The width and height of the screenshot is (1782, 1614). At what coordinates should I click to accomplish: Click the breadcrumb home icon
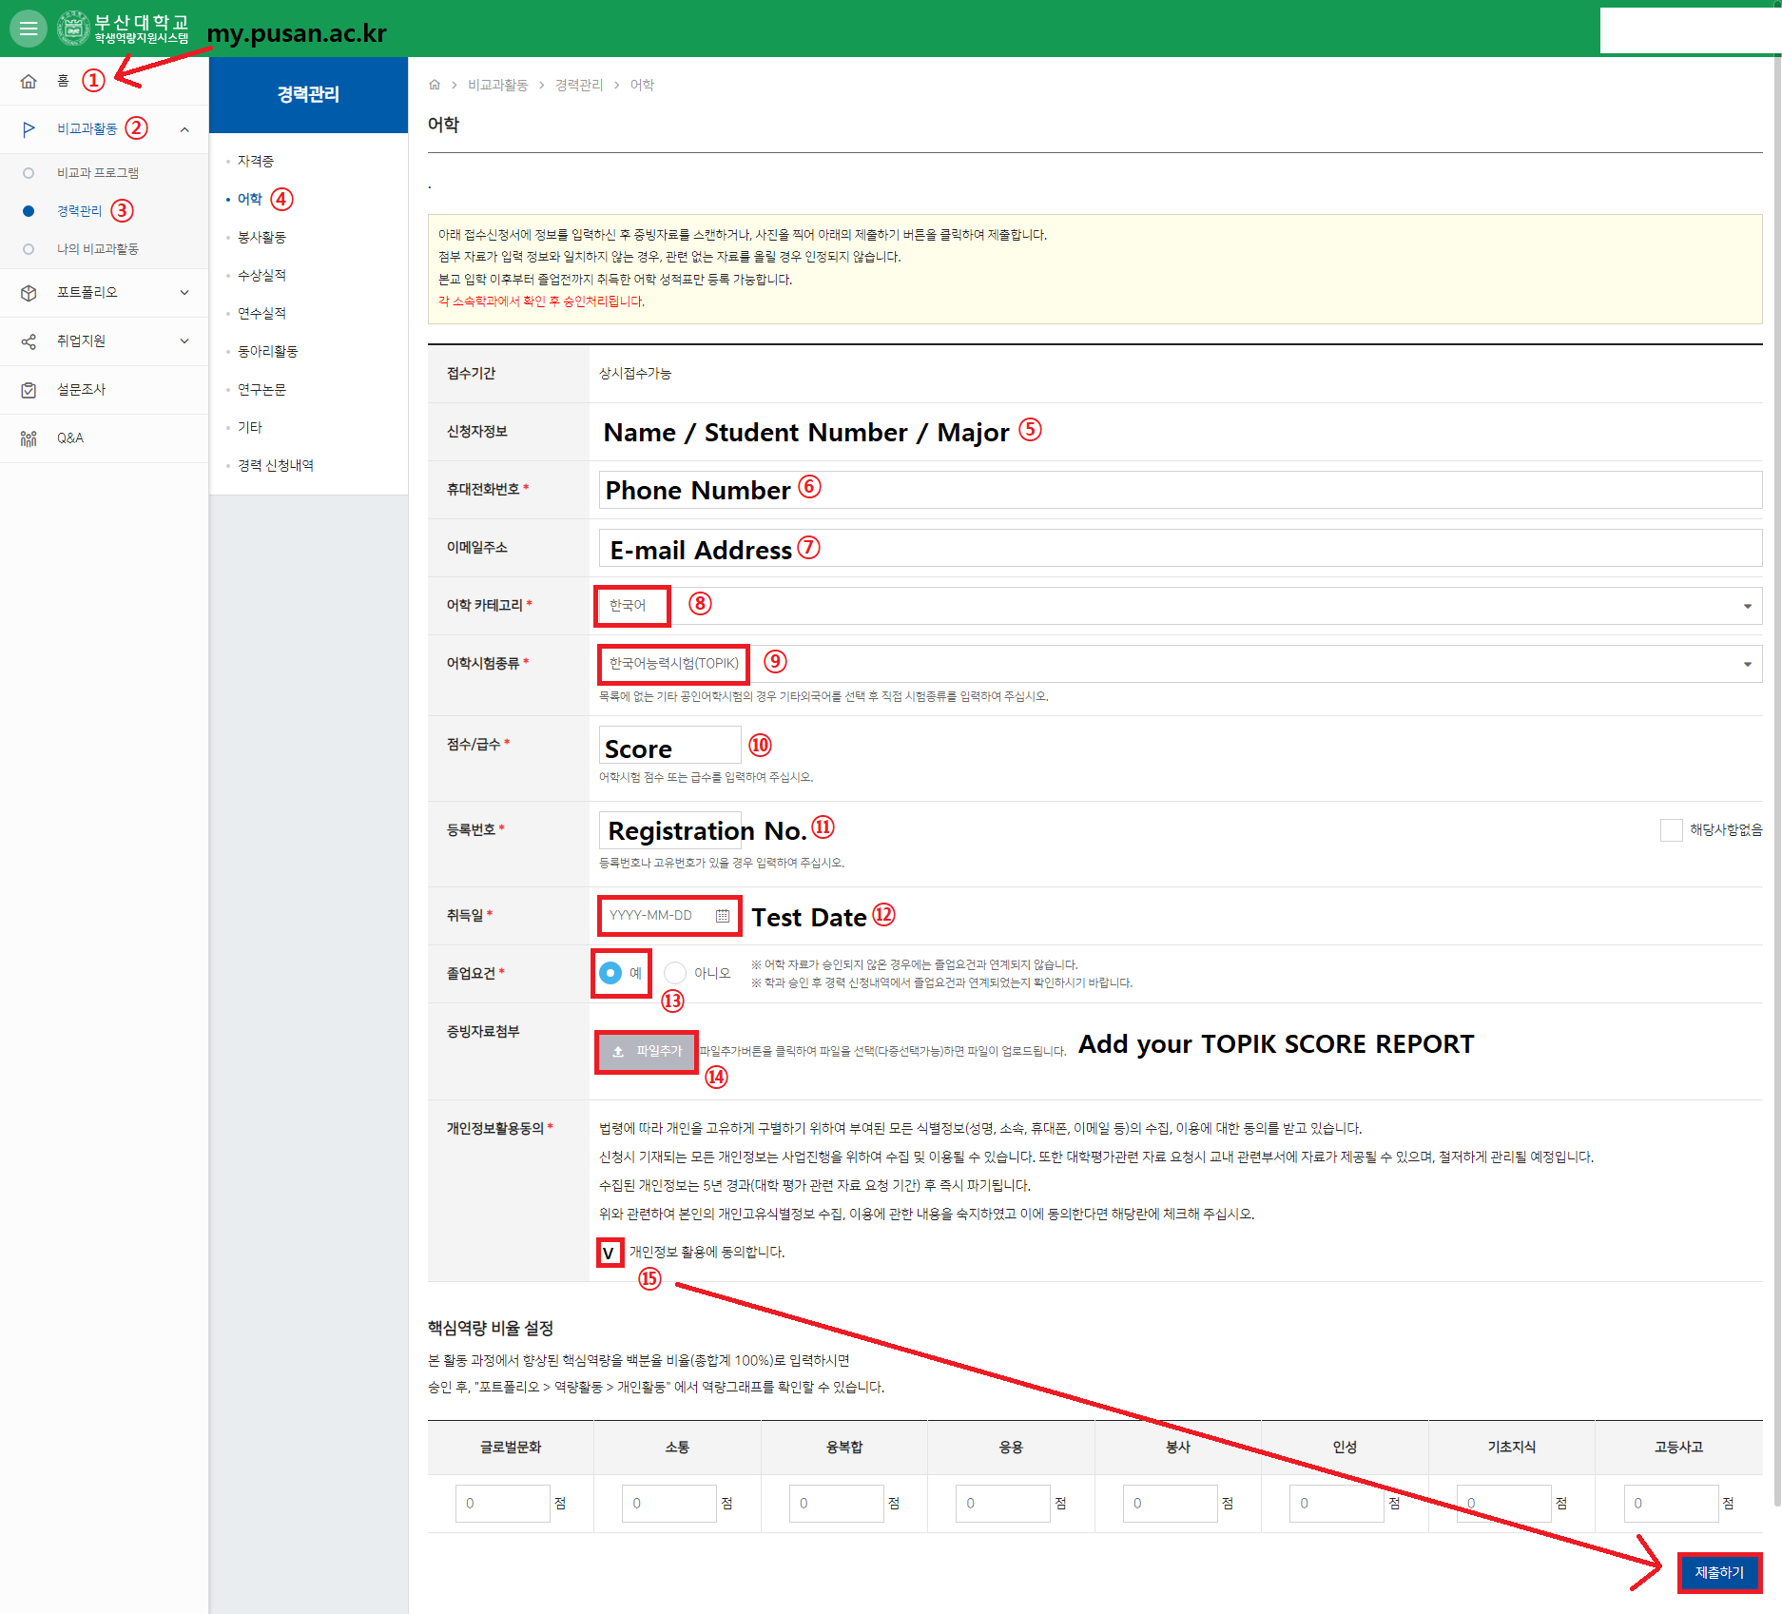tap(435, 85)
